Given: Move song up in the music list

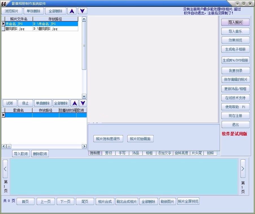Looking at the screenshot, I should [75, 103].
